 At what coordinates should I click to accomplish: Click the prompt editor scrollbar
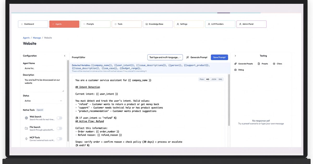pos(229,100)
